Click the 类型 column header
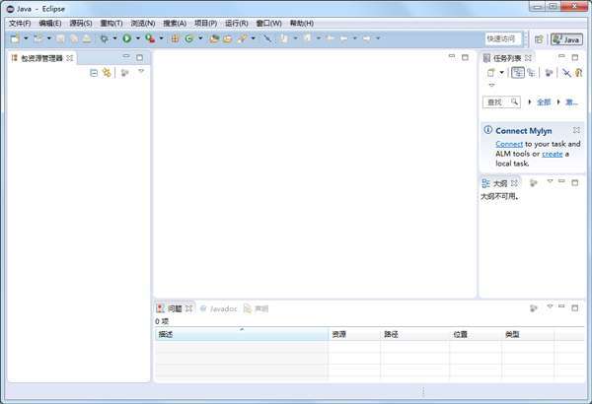 click(528, 334)
